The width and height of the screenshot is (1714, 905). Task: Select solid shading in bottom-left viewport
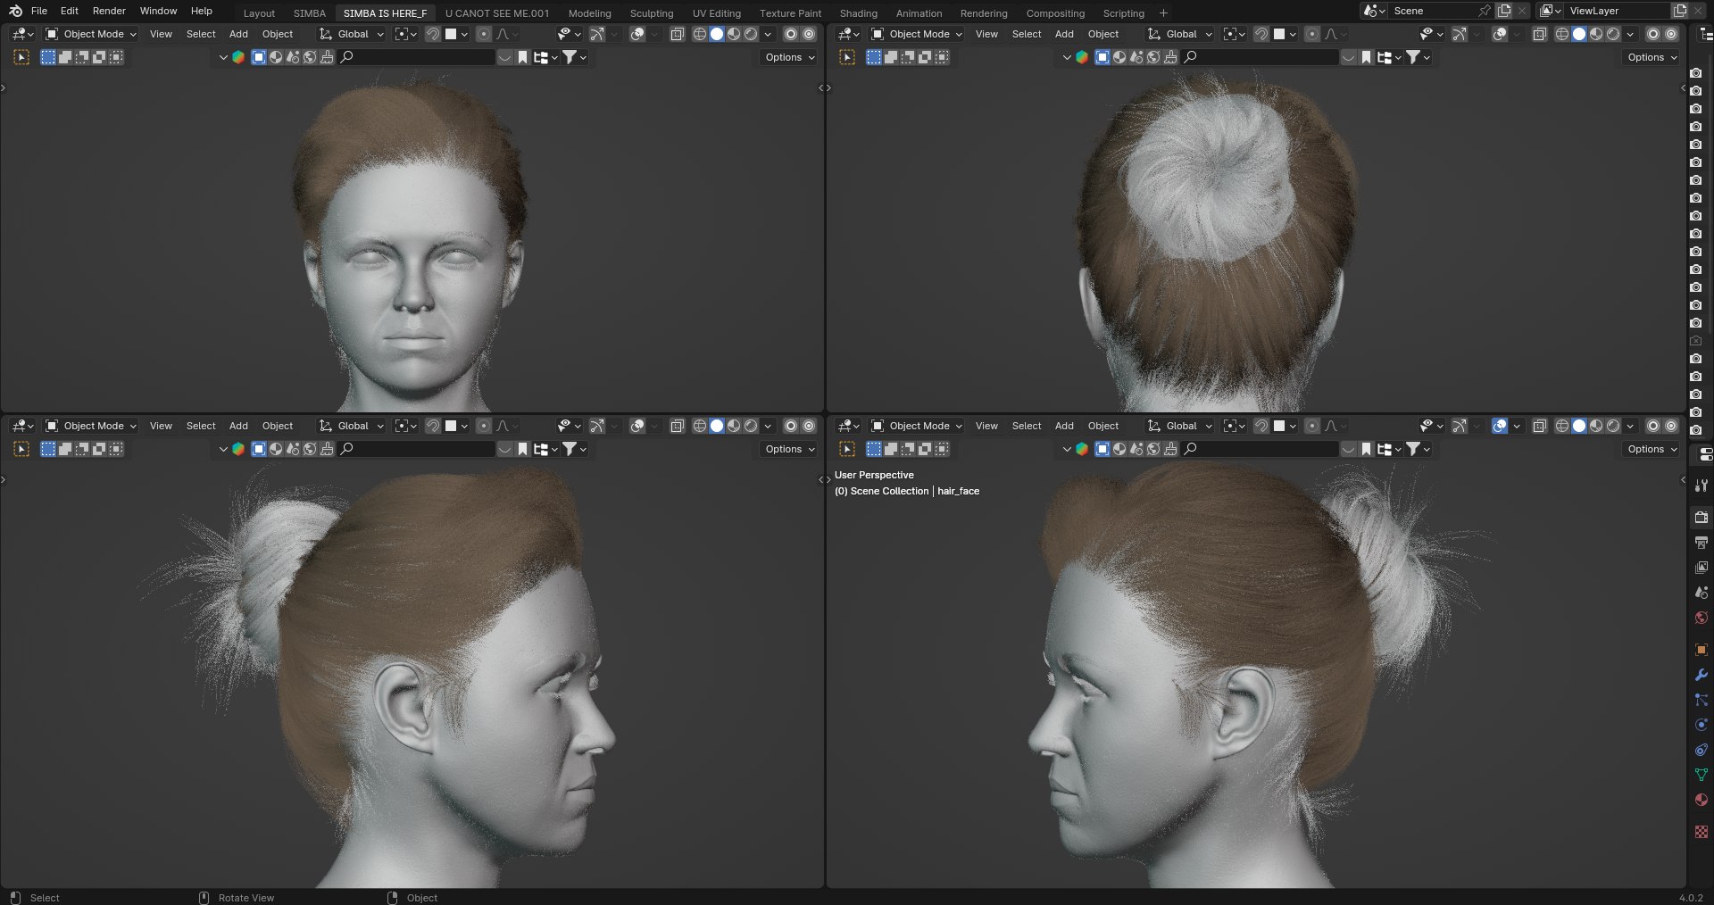coord(717,426)
